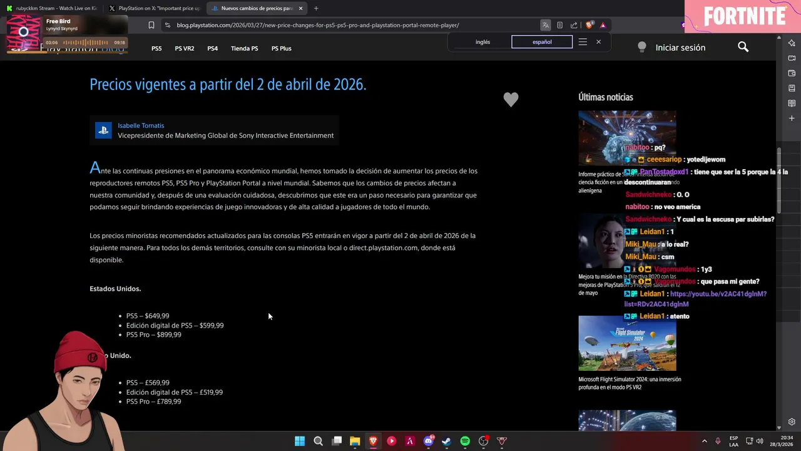
Task: Click the PlayStation author avatar icon
Action: click(103, 130)
